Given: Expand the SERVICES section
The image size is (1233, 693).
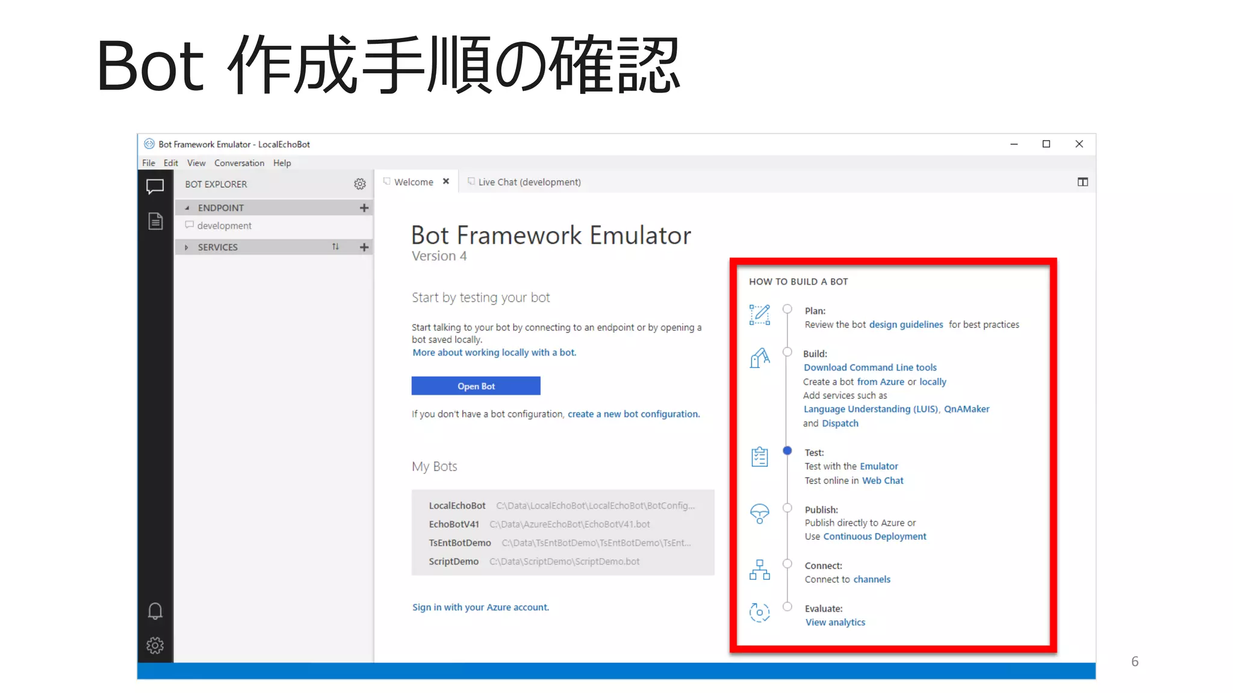Looking at the screenshot, I should point(187,247).
